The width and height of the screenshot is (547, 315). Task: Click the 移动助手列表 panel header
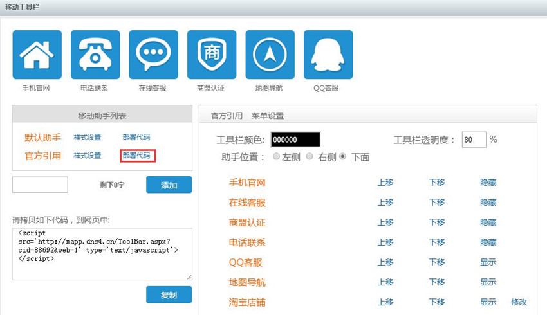coord(102,114)
